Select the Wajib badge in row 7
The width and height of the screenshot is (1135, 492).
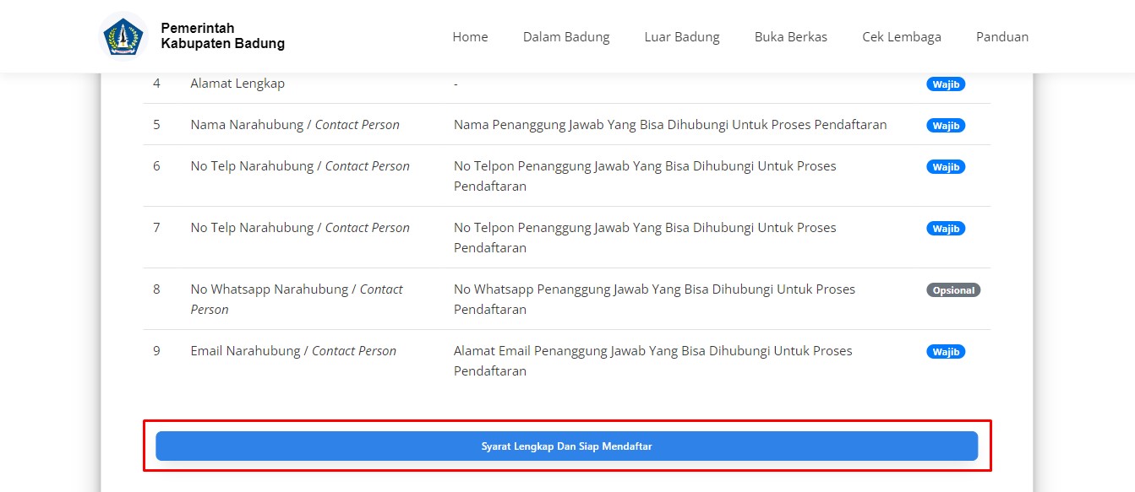click(x=945, y=229)
